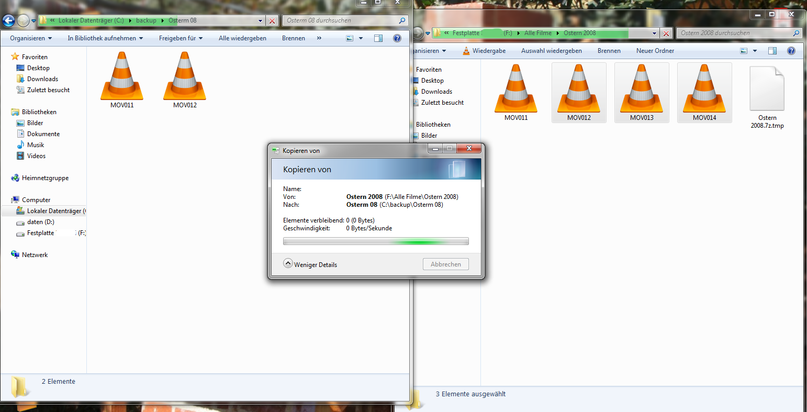The width and height of the screenshot is (807, 412).
Task: Open the Organisieren menu in the left window
Action: (x=31, y=38)
